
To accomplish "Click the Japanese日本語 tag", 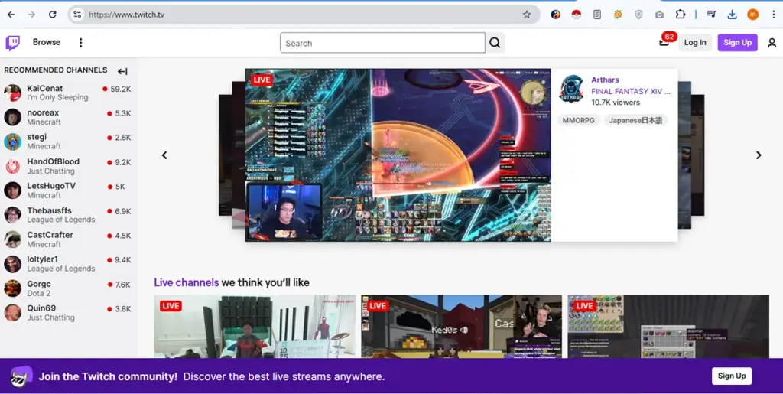I will (x=635, y=120).
